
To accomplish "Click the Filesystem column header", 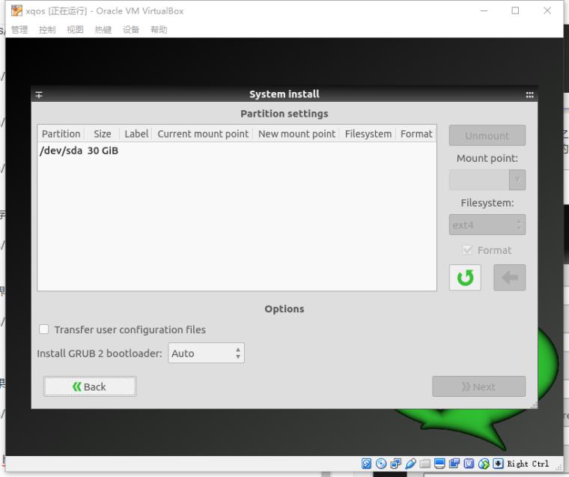I will (368, 134).
